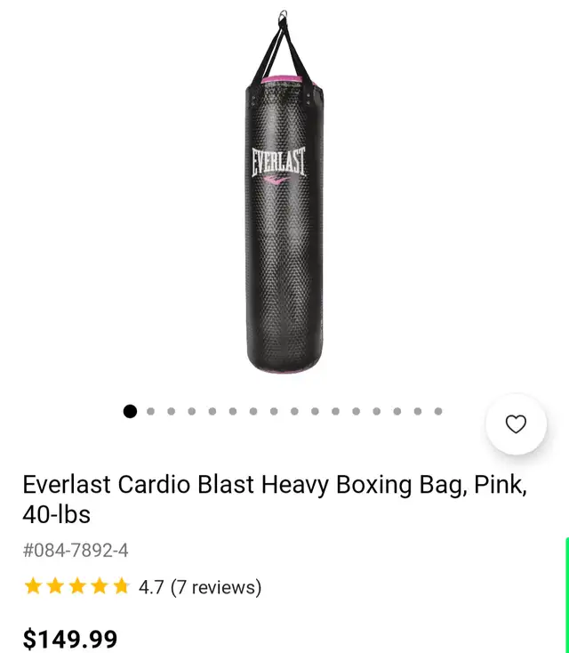Jump to the second image dot
Viewport: 569px width, 653px height.
coord(150,411)
